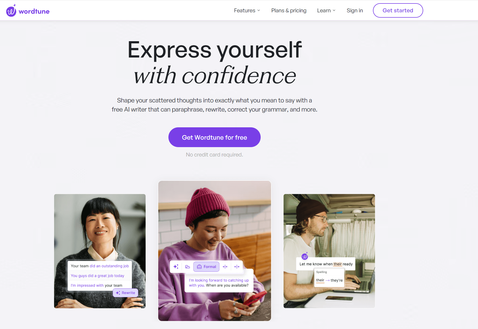Screen dimensions: 478x329
Task: Expand the Features dropdown chevron
Action: 259,10
